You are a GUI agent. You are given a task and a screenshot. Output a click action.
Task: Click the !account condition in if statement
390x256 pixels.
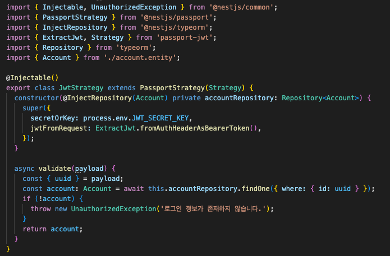tap(55, 199)
